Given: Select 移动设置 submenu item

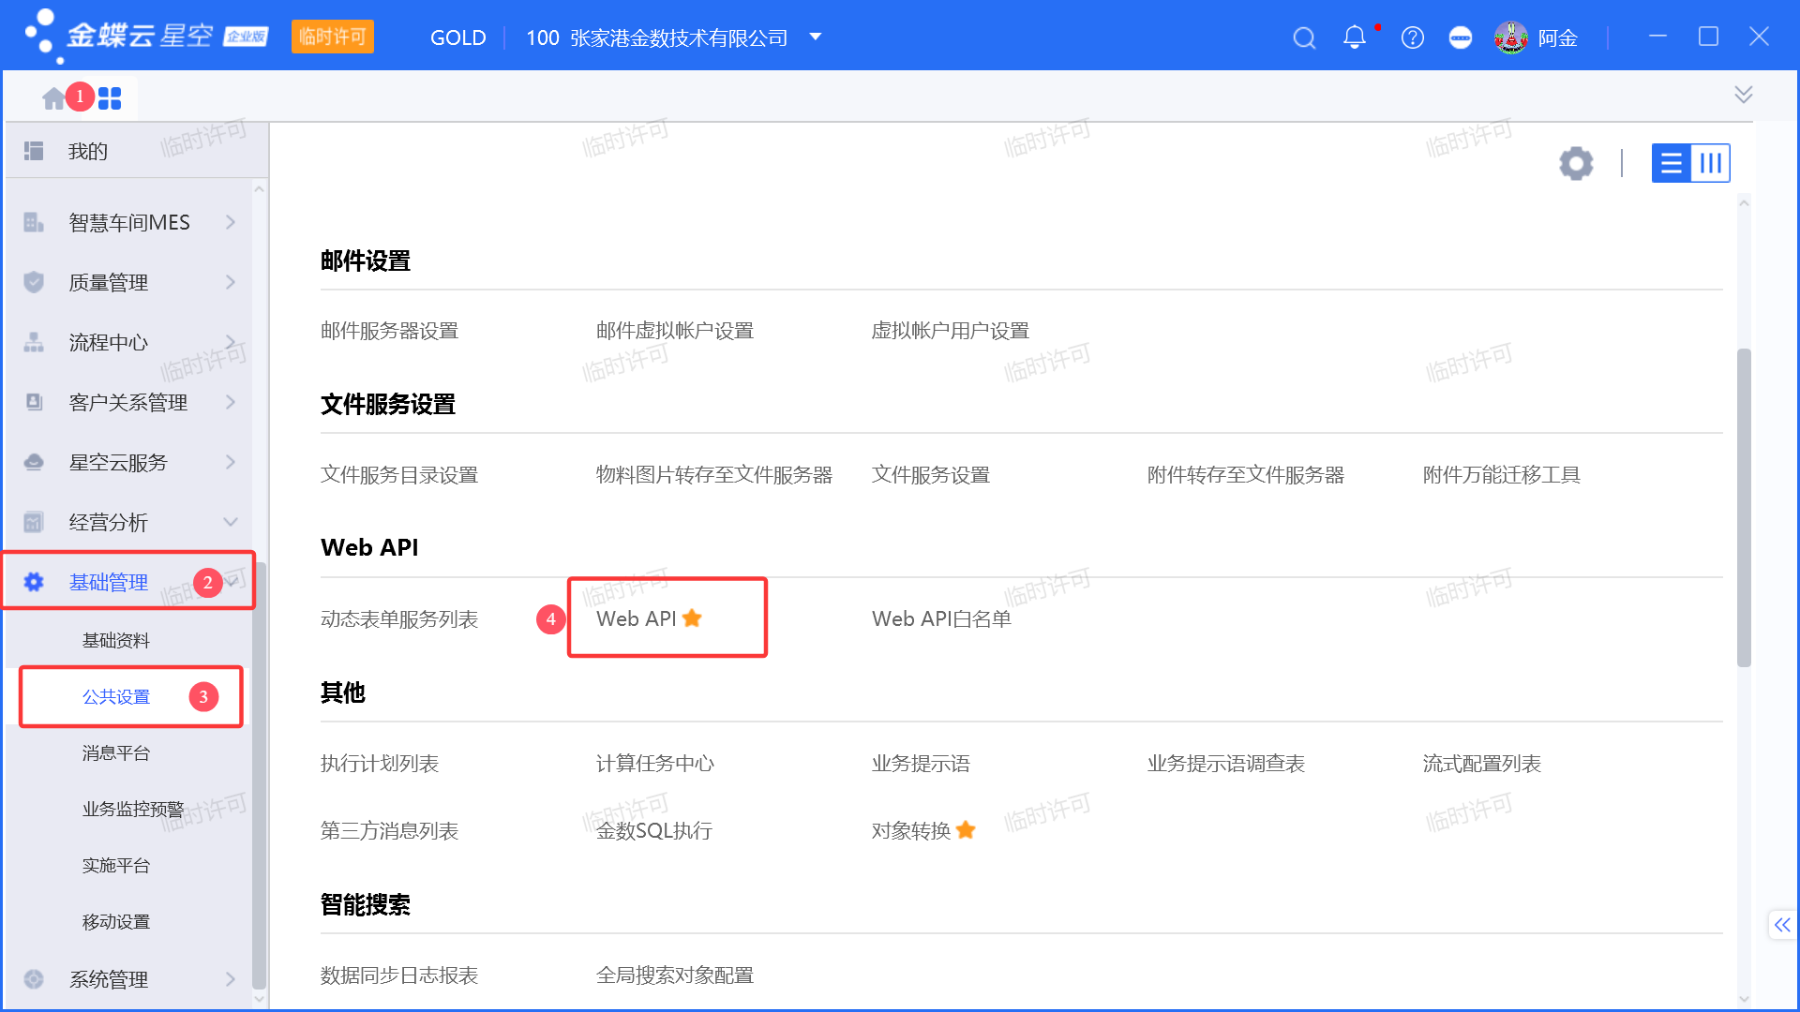Looking at the screenshot, I should pos(116,922).
